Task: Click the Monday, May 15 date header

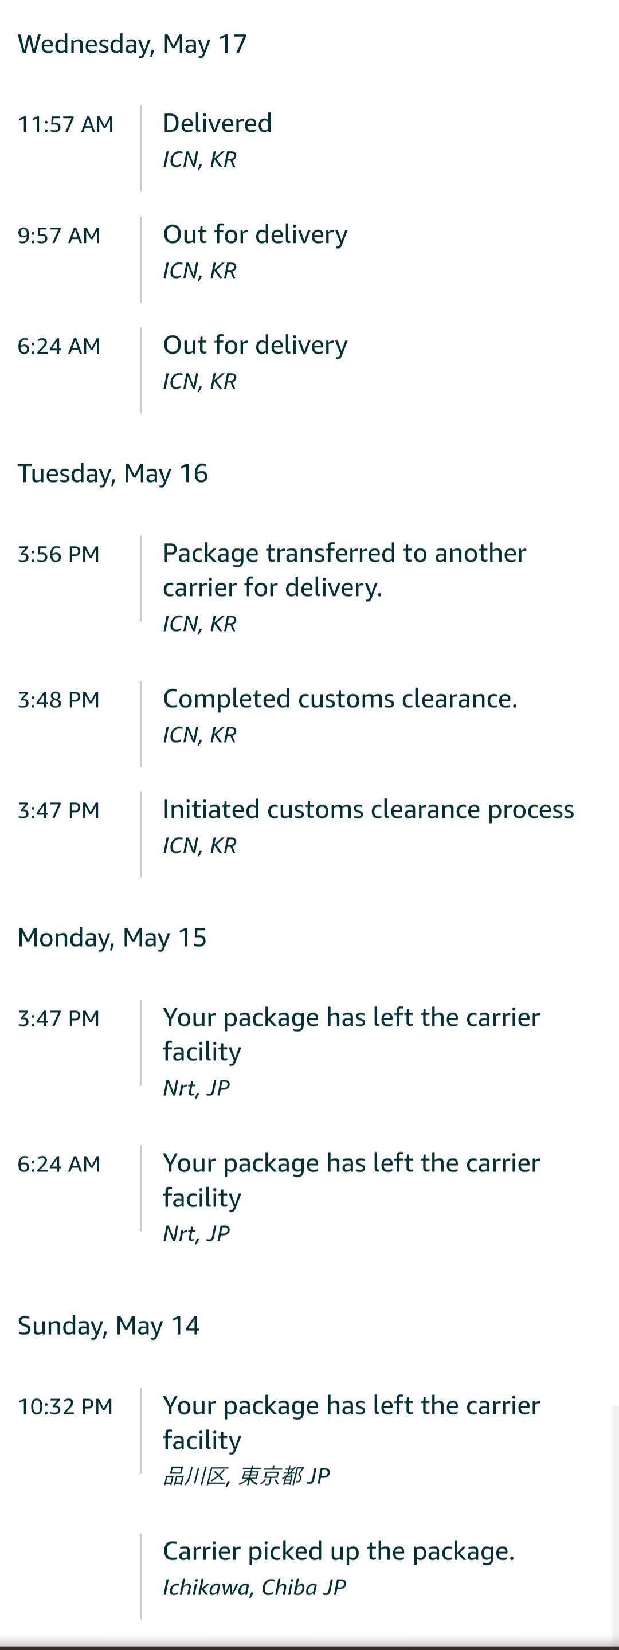Action: click(x=112, y=938)
